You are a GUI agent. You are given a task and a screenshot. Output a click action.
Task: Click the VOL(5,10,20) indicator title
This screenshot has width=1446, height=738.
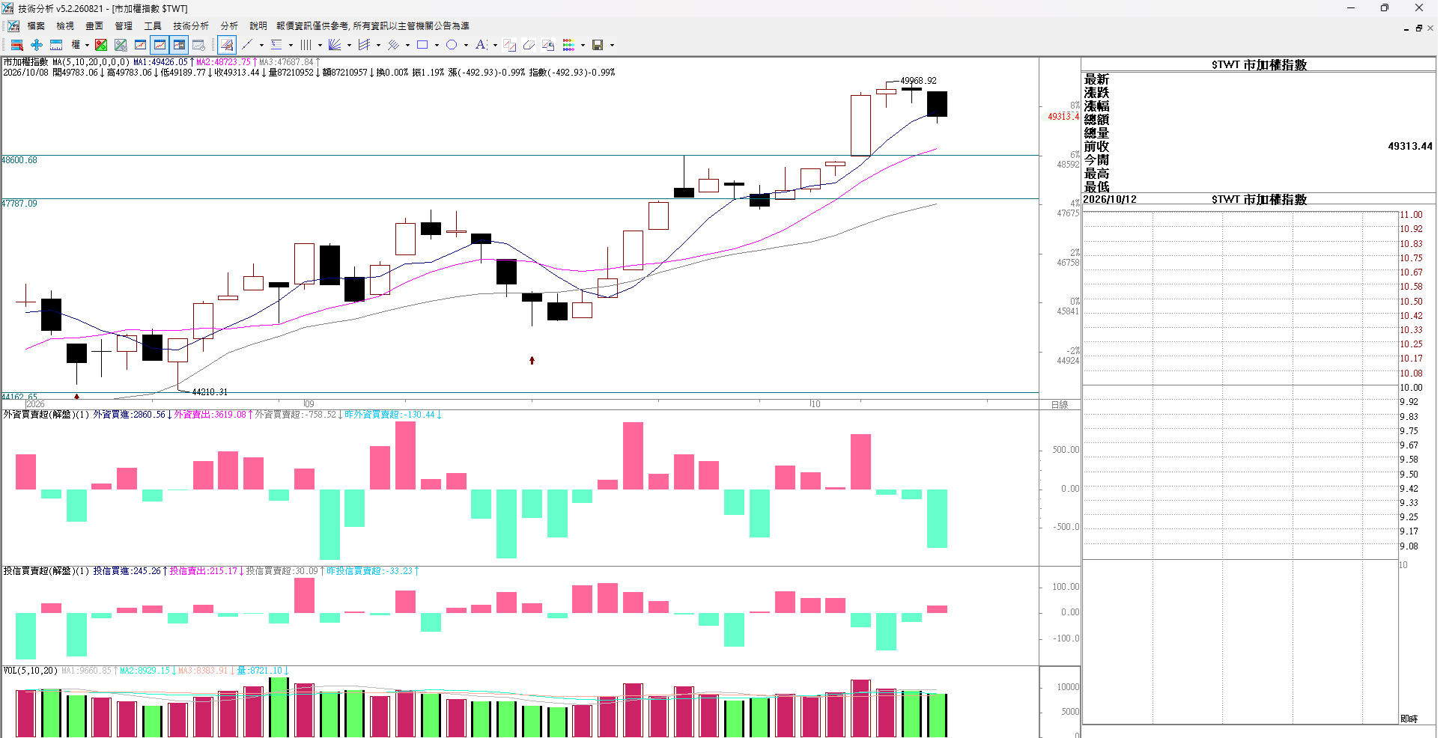click(x=30, y=671)
